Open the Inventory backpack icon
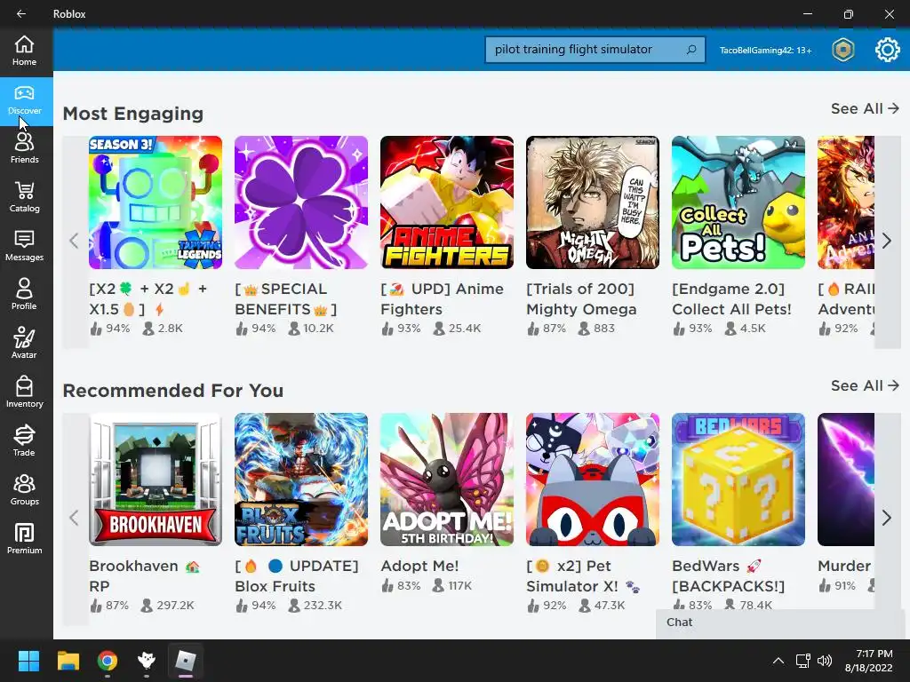Screen dimensions: 910x682 24,393
